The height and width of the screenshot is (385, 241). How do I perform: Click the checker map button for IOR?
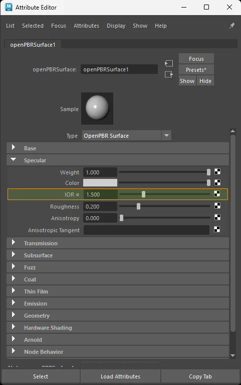[217, 194]
